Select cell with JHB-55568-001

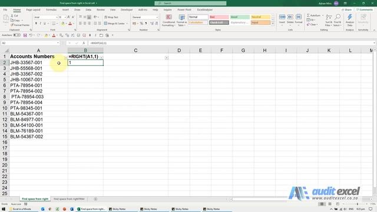point(38,68)
